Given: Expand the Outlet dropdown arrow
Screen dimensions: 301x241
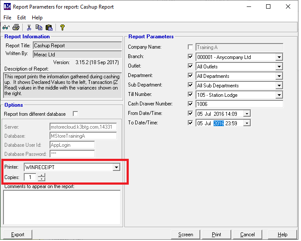Looking at the screenshot, I should tap(279, 67).
